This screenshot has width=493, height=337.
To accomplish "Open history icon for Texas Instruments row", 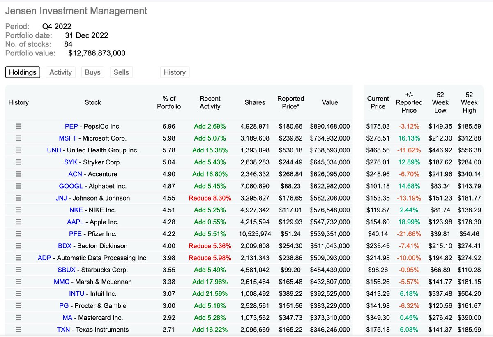I will (18, 329).
